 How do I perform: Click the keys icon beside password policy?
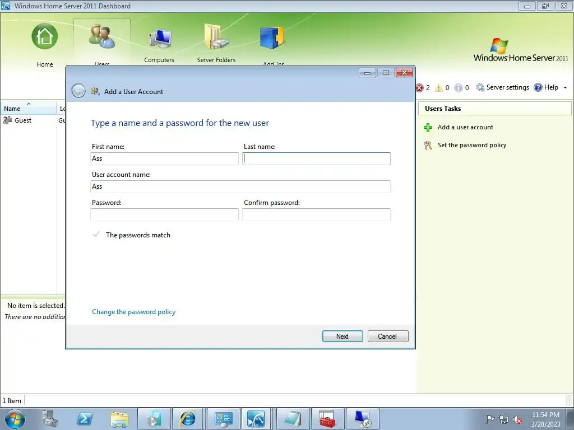click(428, 146)
